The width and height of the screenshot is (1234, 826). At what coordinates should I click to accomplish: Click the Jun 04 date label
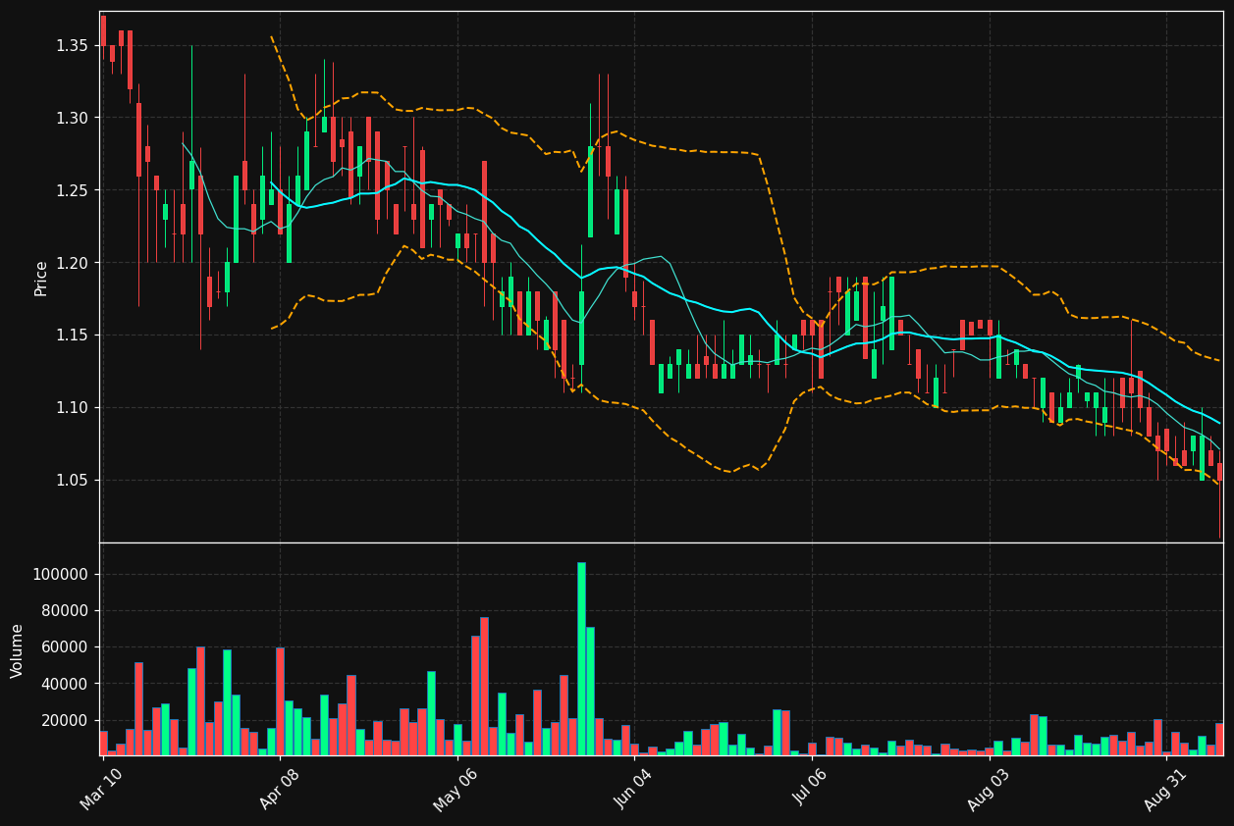point(632,789)
